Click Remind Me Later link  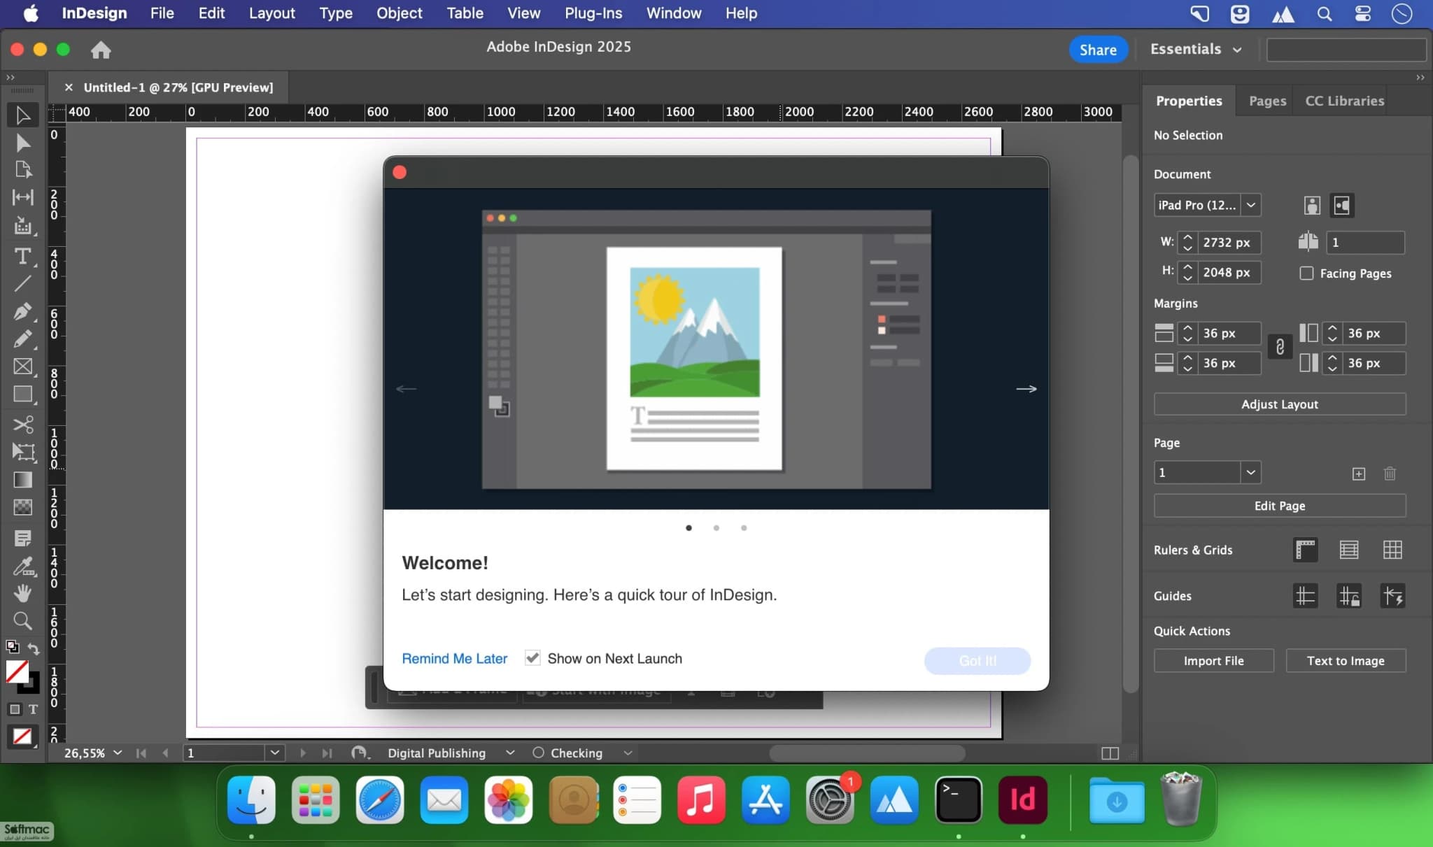point(454,658)
